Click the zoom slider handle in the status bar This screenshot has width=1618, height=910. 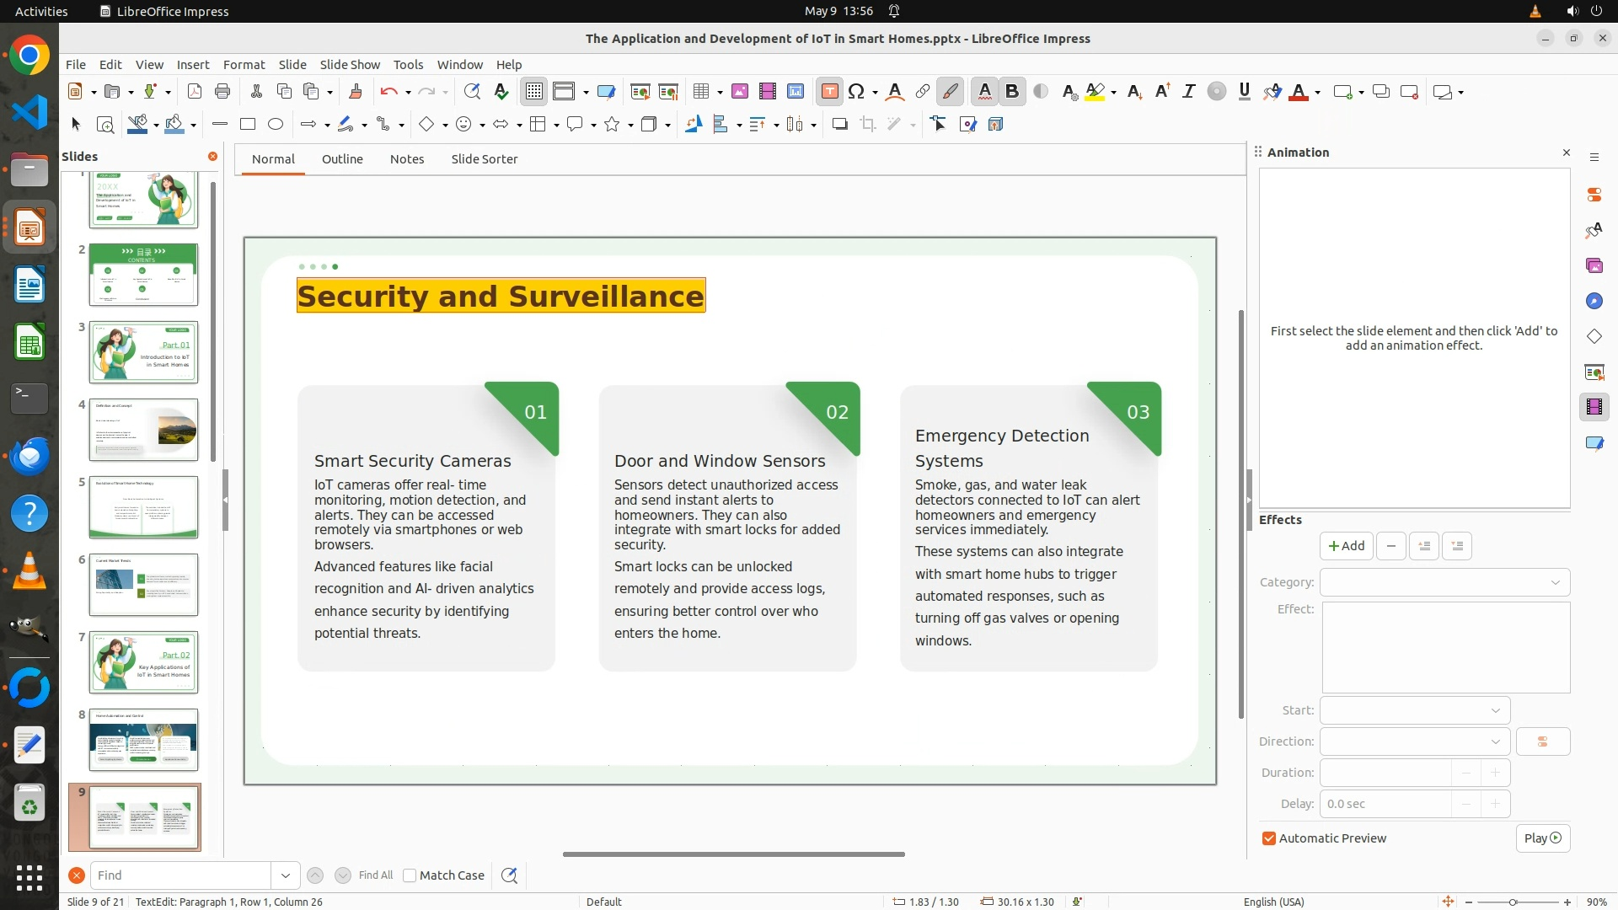pos(1513,902)
